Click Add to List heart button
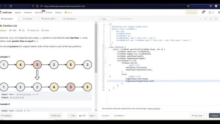 point(33,30)
